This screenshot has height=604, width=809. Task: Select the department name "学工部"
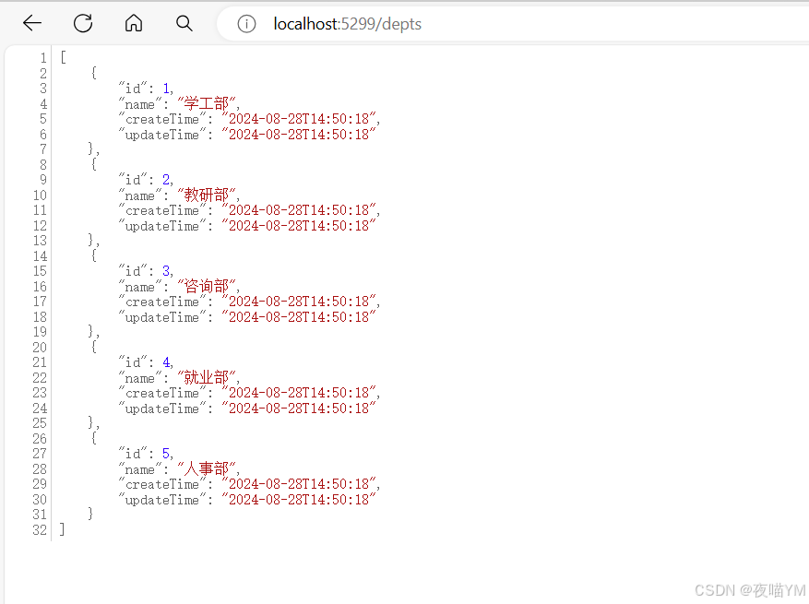207,103
